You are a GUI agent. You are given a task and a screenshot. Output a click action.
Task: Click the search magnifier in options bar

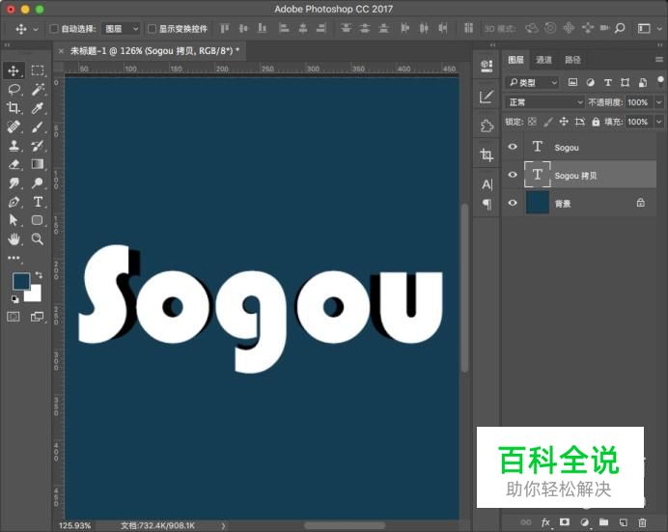tap(620, 29)
